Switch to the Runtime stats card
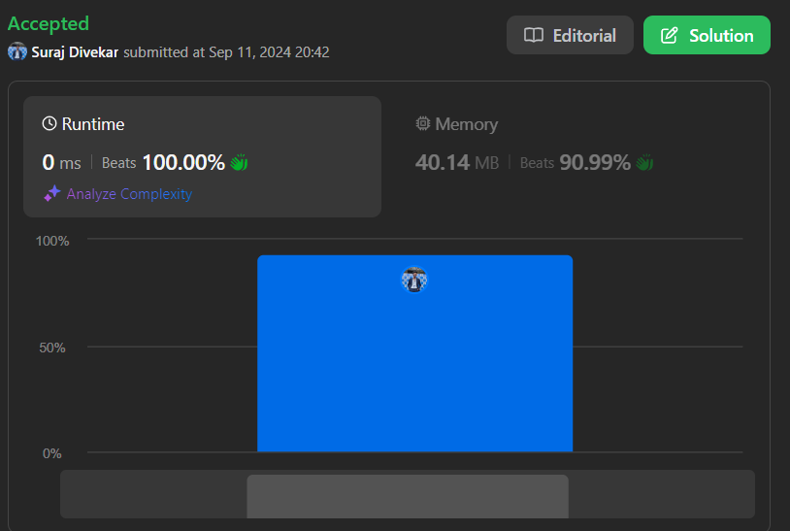Image resolution: width=790 pixels, height=531 pixels. pos(202,156)
